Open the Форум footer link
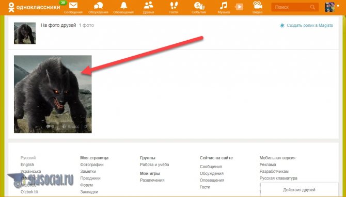The height and width of the screenshot is (197, 346). point(87,185)
